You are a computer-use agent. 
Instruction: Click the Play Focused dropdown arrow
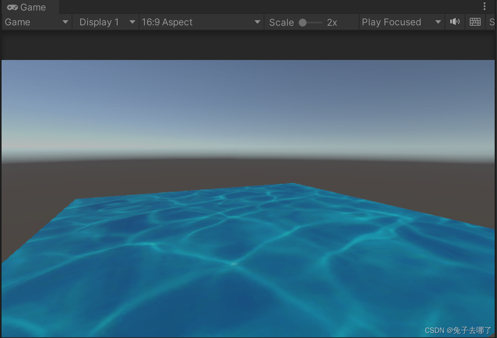[439, 22]
